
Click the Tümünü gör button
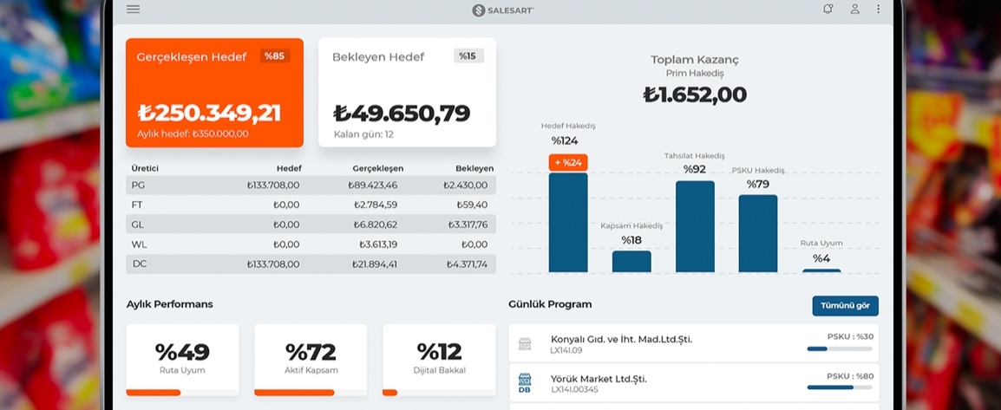pyautogui.click(x=845, y=306)
